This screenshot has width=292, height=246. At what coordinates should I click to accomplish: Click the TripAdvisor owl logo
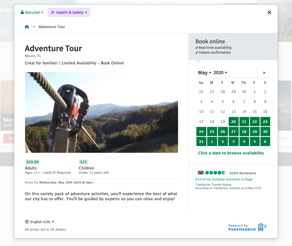point(201,173)
